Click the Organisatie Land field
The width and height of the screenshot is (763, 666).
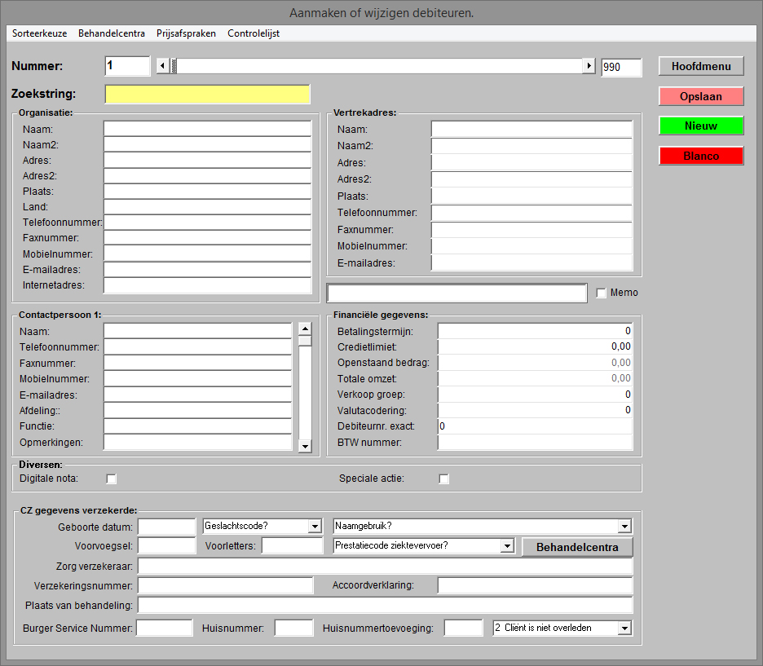(x=207, y=207)
